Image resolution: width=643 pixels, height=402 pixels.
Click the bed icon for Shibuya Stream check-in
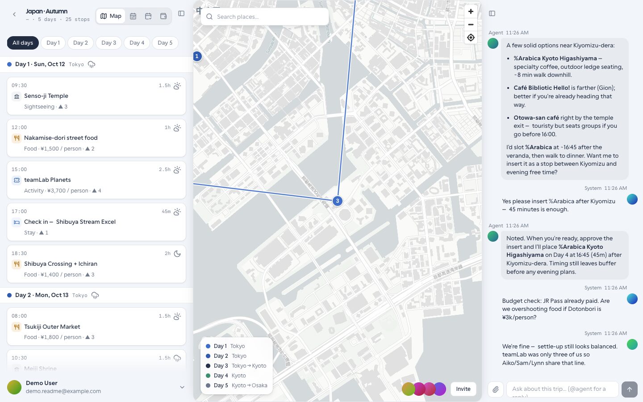[17, 222]
